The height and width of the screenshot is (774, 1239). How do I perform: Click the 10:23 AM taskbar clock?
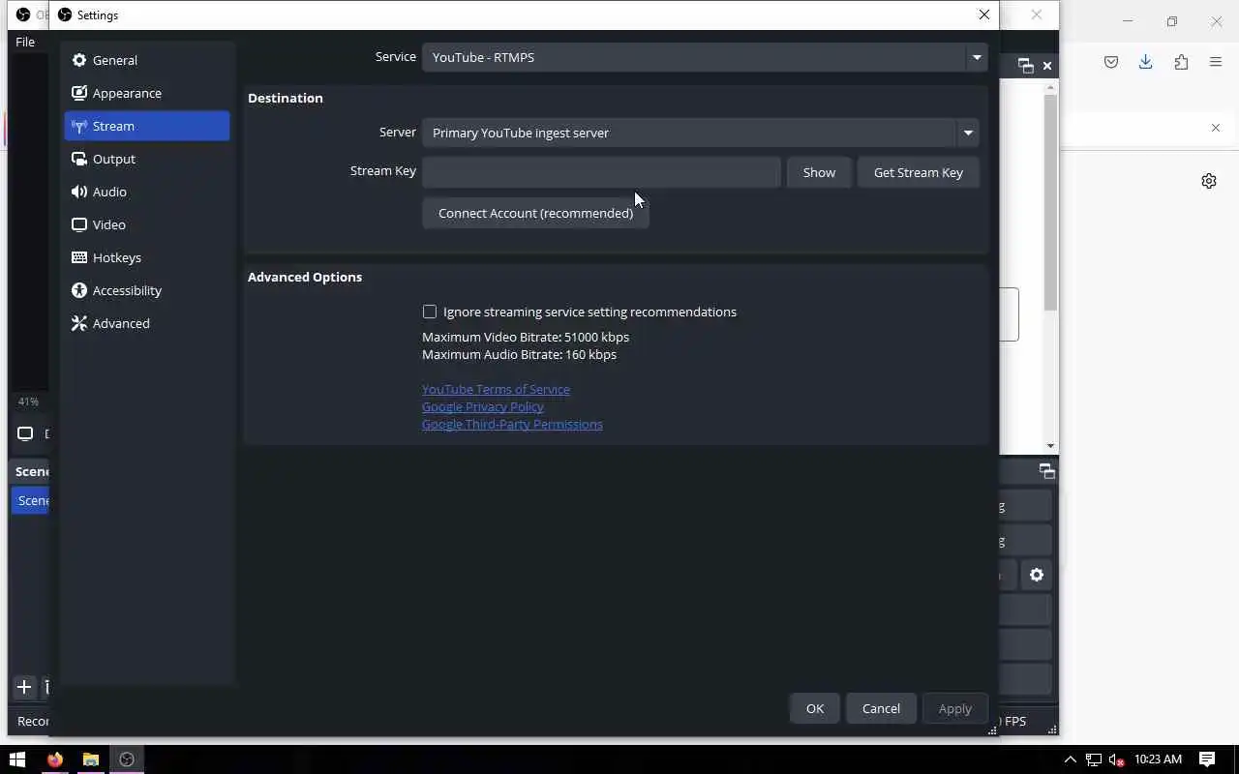1158,759
